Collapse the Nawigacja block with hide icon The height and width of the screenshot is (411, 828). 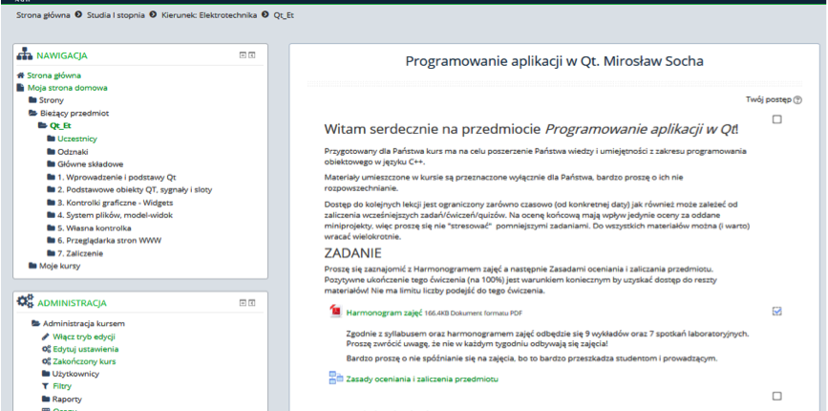click(x=243, y=54)
